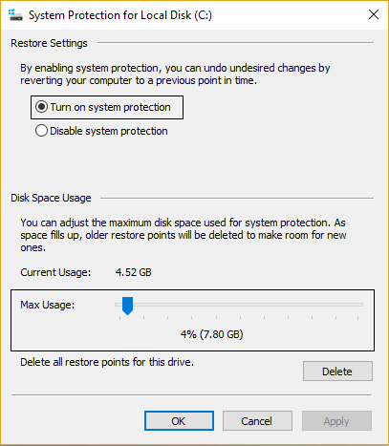Click the "Disable system protection" label text
389x446 pixels.
pos(109,131)
